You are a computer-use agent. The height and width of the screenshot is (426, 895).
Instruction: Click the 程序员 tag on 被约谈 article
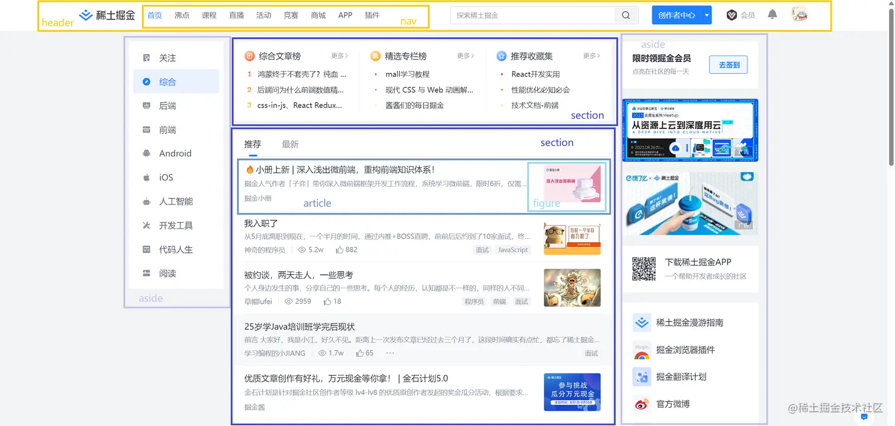[474, 301]
